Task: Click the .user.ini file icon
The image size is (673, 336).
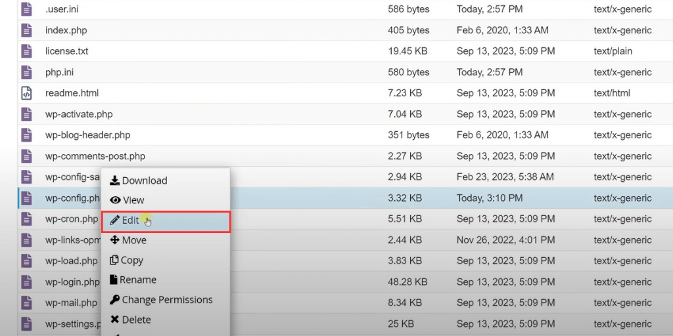Action: pyautogui.click(x=26, y=9)
